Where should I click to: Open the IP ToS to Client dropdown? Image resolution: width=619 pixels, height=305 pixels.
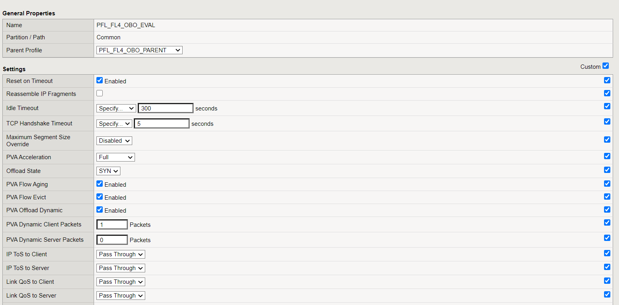coord(121,254)
